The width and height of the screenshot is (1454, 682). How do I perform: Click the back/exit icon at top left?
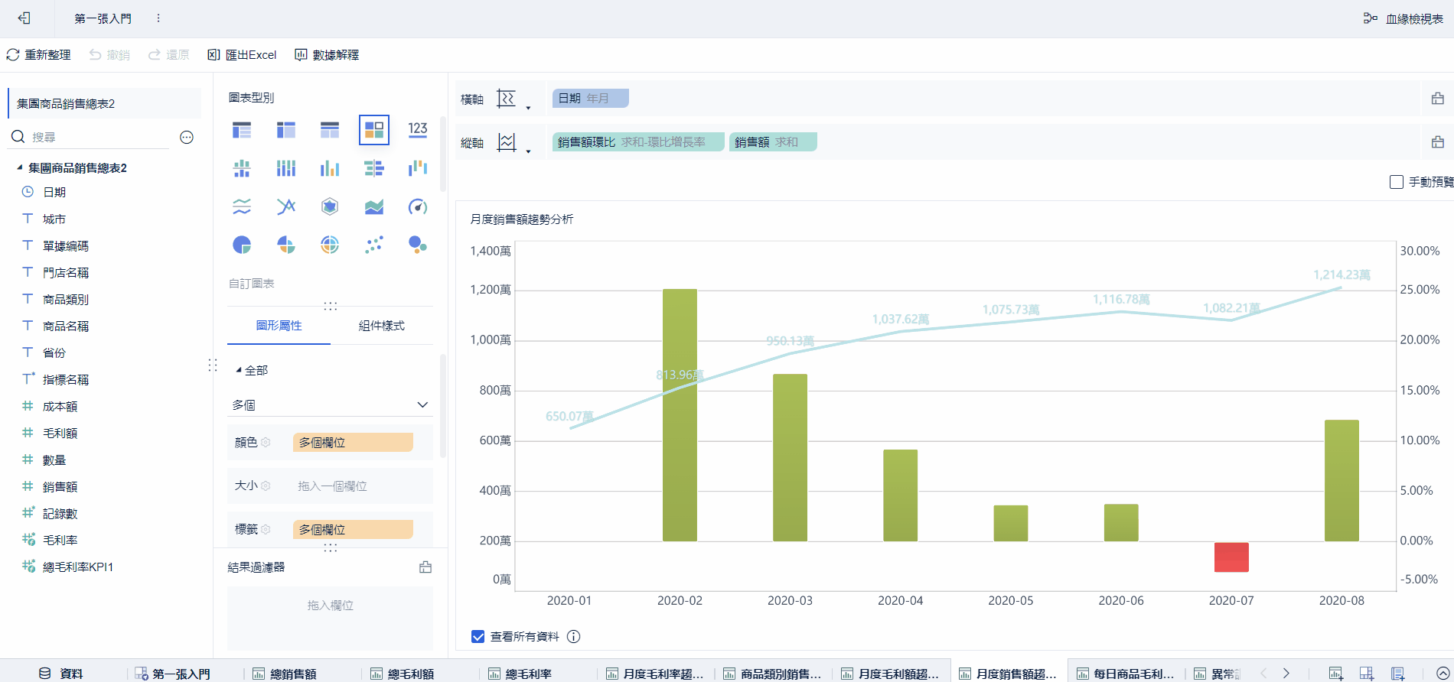coord(24,18)
